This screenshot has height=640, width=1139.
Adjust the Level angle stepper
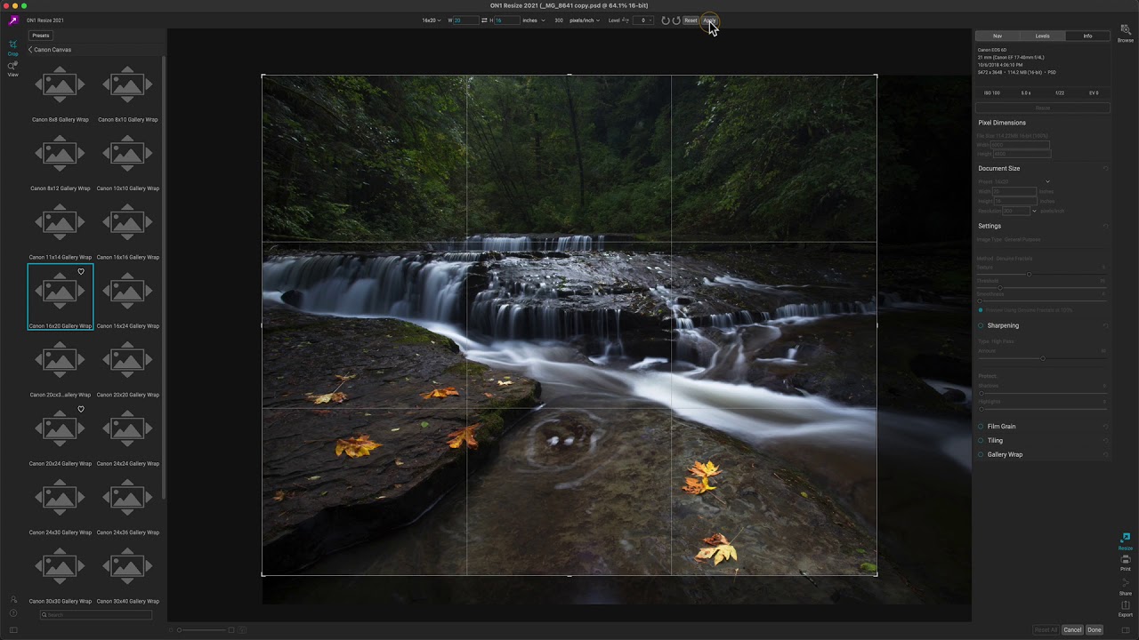pos(643,20)
